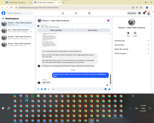Record a voice clip with the microphone icon
This screenshot has width=154, height=123.
click(38, 89)
